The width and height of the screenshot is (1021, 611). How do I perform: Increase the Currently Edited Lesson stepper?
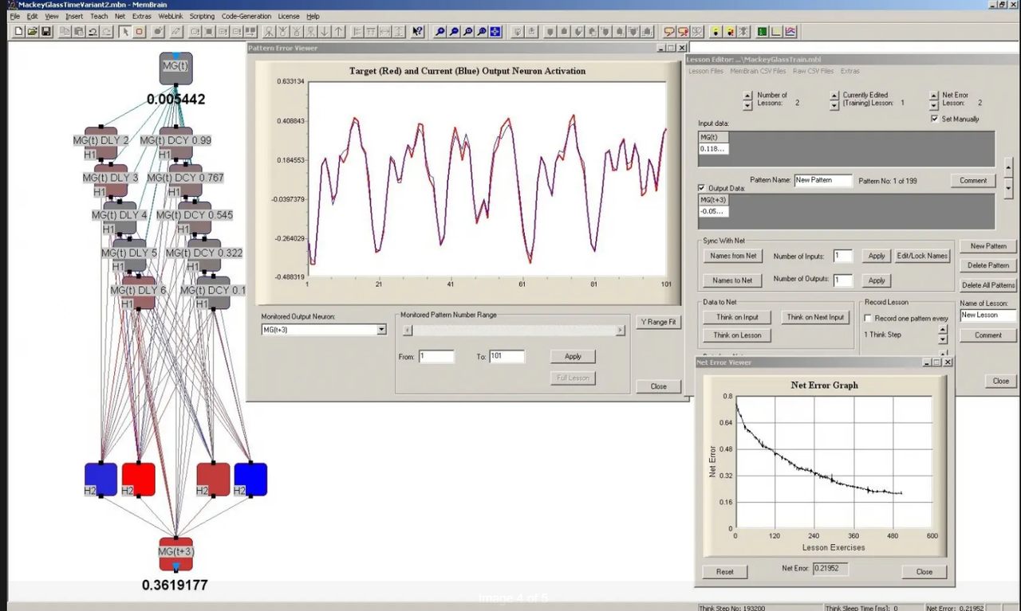833,96
